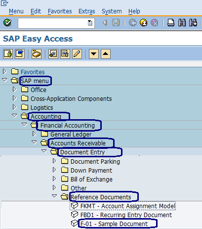202x229 pixels.
Task: Click the SAP Business Workplace icon
Action: coord(37,54)
